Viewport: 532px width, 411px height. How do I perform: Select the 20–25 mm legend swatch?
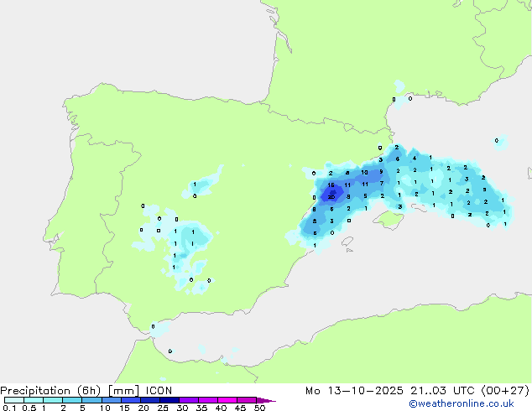pos(149,400)
